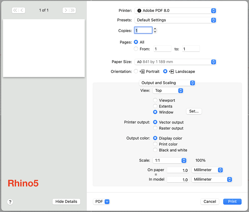Open help via the question mark icon
The height and width of the screenshot is (212, 249).
click(10, 202)
